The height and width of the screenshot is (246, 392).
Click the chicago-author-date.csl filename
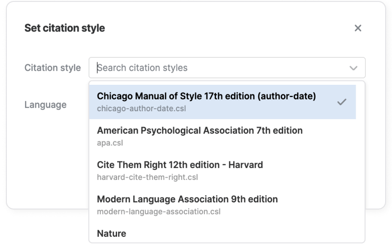(141, 109)
